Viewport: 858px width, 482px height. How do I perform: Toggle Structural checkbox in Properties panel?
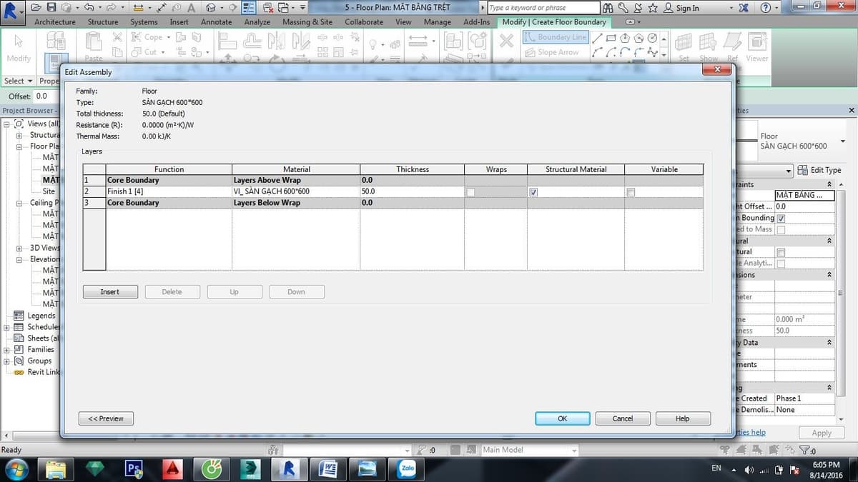781,252
